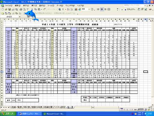The height and width of the screenshot is (116, 154).
Task: Click the Print icon in toolbar
Action: click(21, 9)
